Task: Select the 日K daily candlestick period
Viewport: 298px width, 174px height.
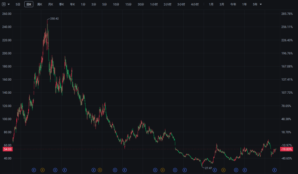Action: coord(29,4)
